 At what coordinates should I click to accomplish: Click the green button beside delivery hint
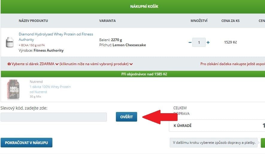pos(263,143)
